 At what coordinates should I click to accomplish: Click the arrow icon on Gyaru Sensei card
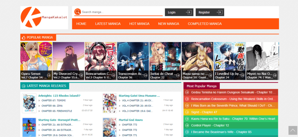coord(49,75)
